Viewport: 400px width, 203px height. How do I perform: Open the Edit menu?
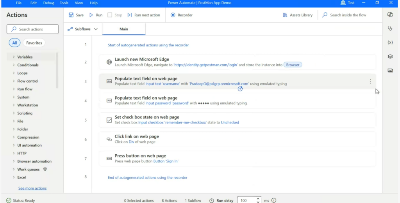pos(34,3)
